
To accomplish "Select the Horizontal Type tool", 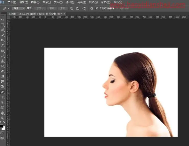I will click(x=2, y=97).
